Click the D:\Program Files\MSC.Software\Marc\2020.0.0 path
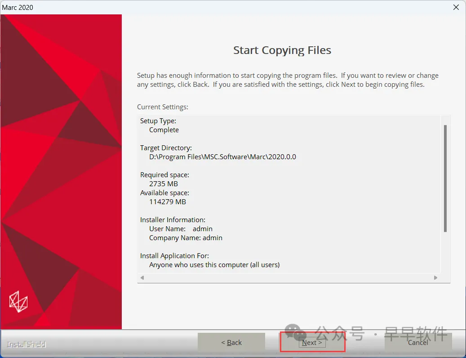This screenshot has height=358, width=466. [222, 157]
